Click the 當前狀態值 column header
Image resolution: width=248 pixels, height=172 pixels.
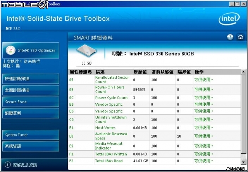coord(162,72)
